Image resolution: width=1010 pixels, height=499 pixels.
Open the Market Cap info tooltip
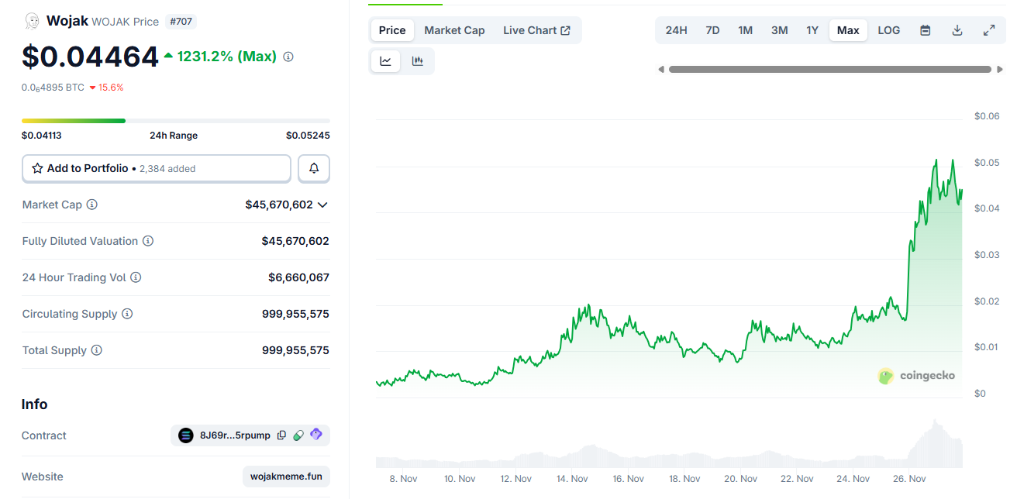click(92, 204)
